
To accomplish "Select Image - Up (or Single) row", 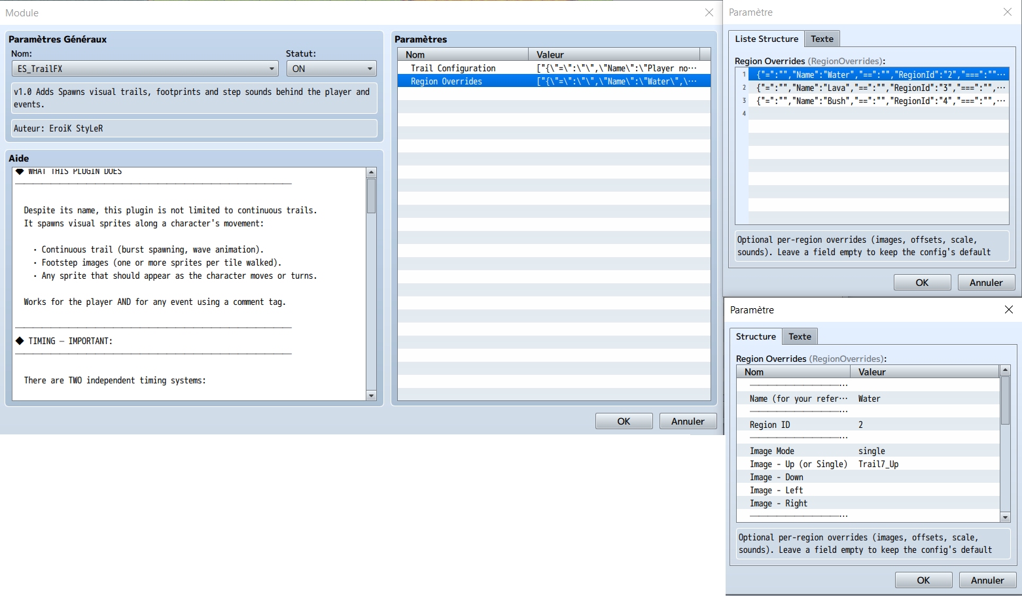I will coord(868,464).
